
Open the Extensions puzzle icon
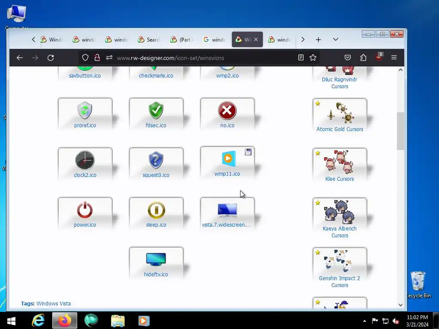(x=363, y=58)
